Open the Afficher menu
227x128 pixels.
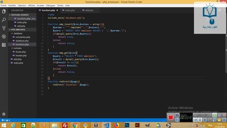[x=32, y=6]
